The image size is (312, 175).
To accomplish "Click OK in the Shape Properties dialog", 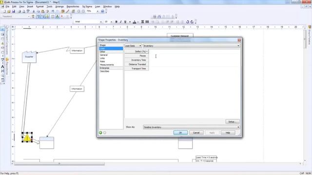I will [180, 133].
